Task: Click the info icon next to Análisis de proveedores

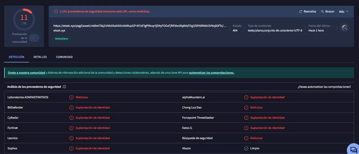Action: click(64, 87)
